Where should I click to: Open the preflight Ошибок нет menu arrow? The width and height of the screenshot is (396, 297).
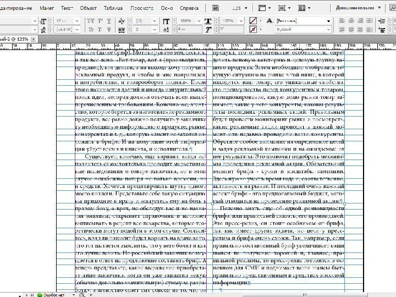click(x=74, y=295)
